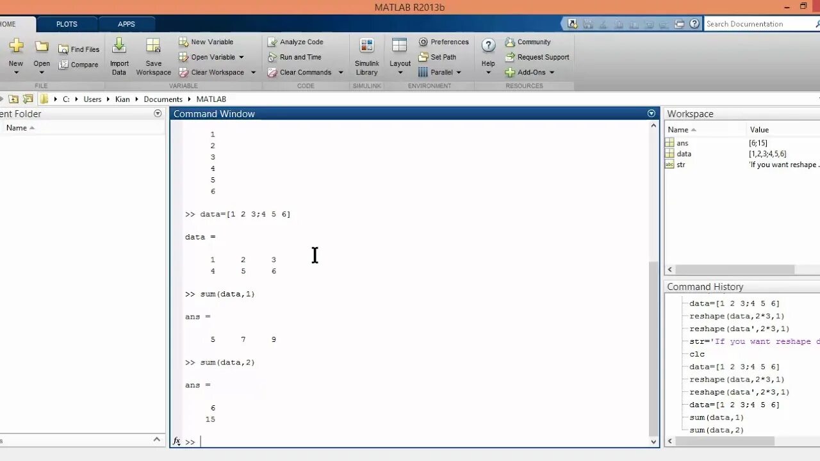The image size is (820, 461).
Task: Click the question mark help icon in quick access toolbar
Action: [x=694, y=24]
